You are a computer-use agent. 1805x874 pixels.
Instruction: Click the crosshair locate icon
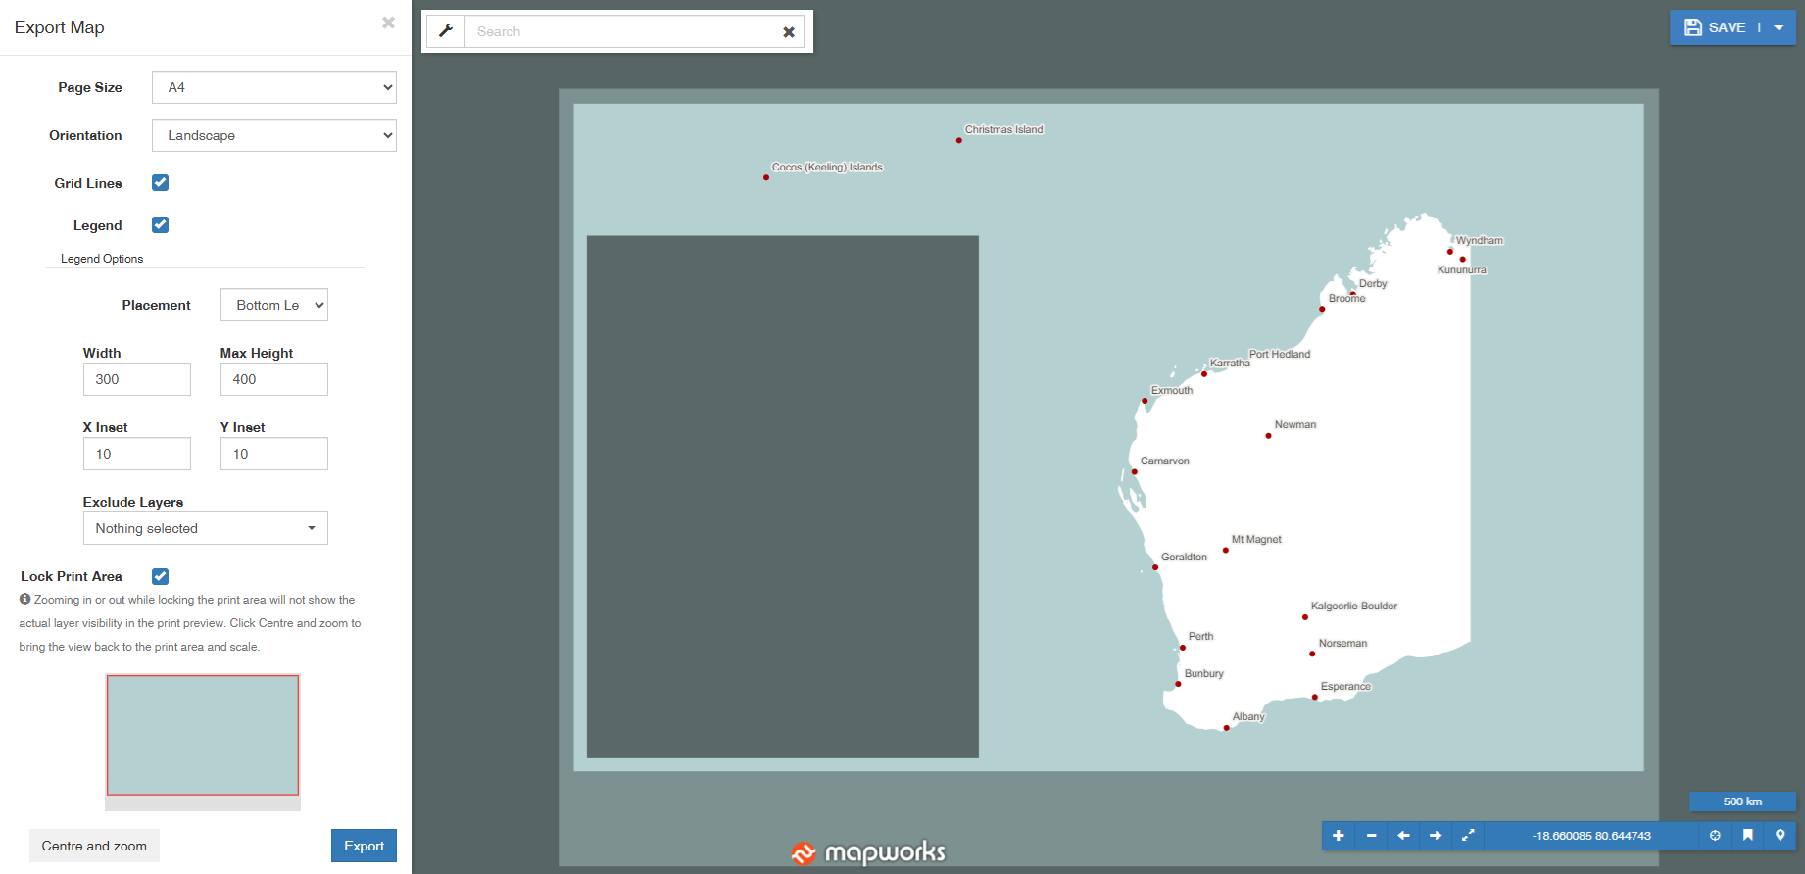(1715, 836)
